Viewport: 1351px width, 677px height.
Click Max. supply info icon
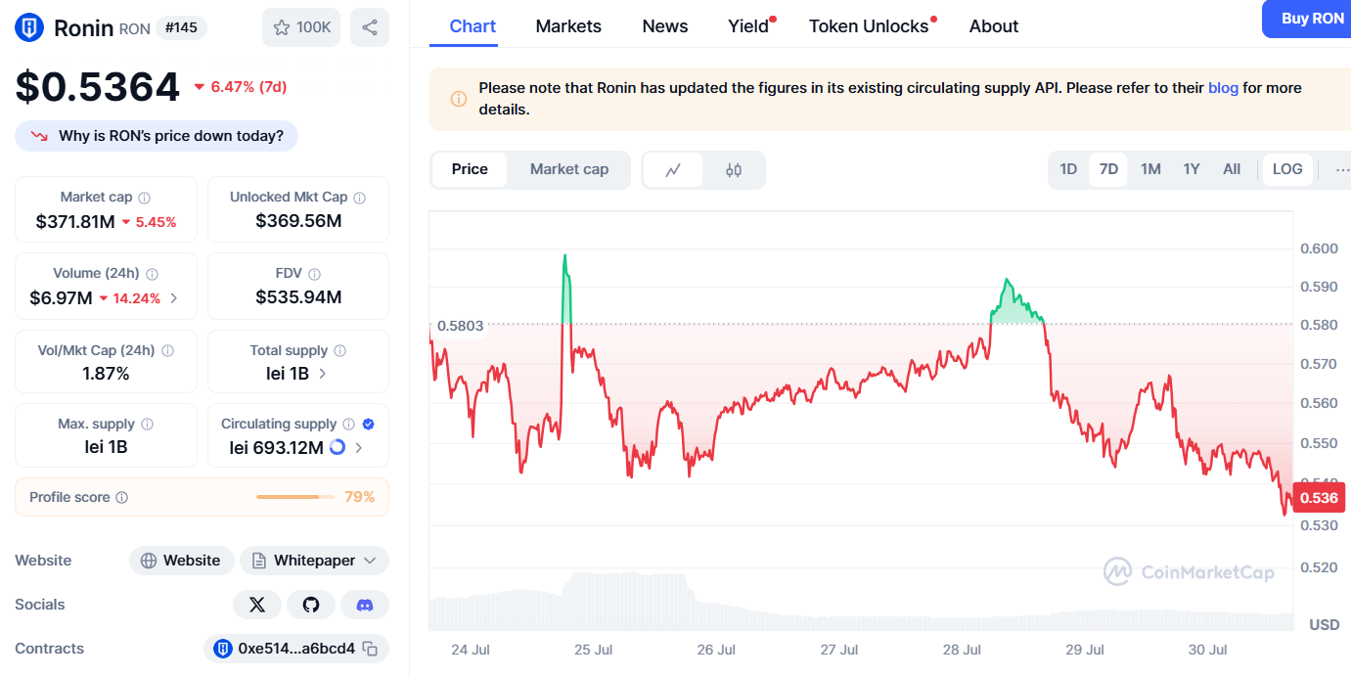(x=147, y=425)
